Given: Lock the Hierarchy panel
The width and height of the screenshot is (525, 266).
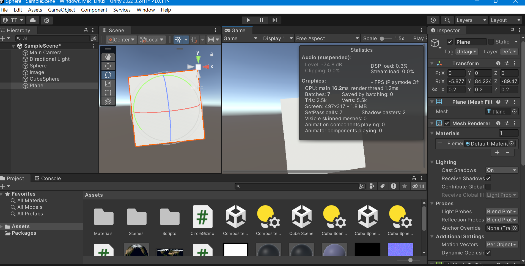Looking at the screenshot, I should coord(86,30).
